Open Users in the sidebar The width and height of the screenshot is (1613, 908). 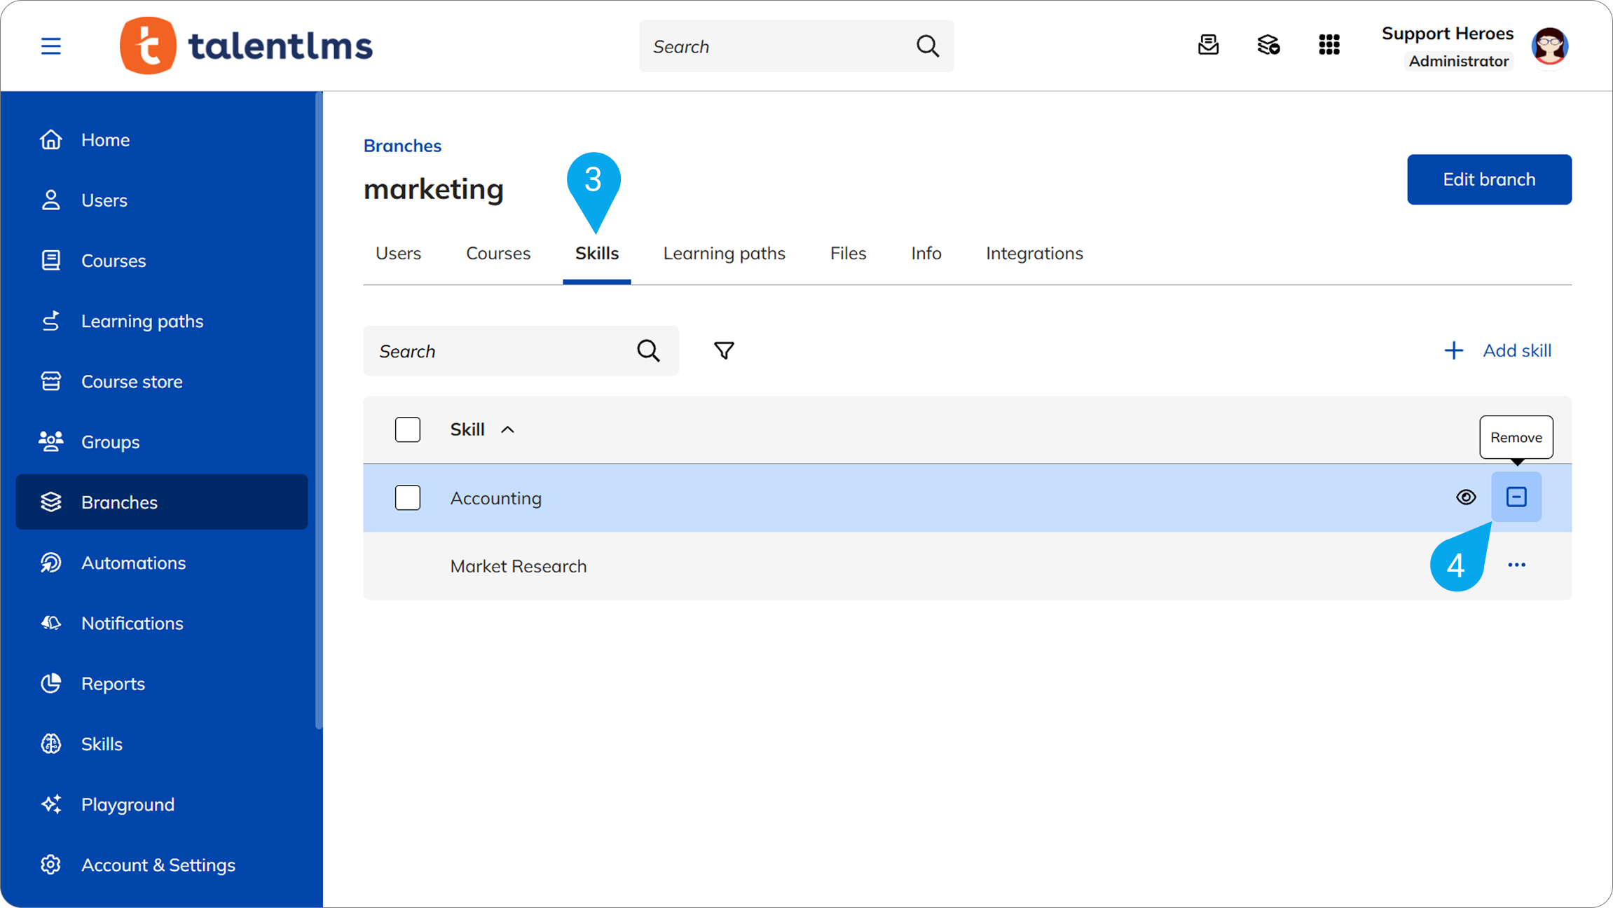click(x=162, y=200)
